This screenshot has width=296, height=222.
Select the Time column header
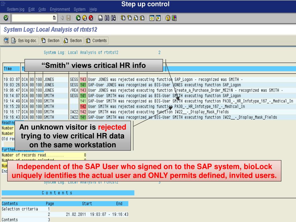[11, 69]
